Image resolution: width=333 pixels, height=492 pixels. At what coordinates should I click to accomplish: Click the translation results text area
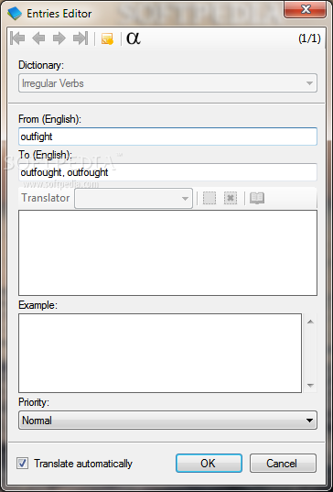point(168,253)
